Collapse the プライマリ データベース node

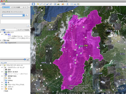coord(1,65)
